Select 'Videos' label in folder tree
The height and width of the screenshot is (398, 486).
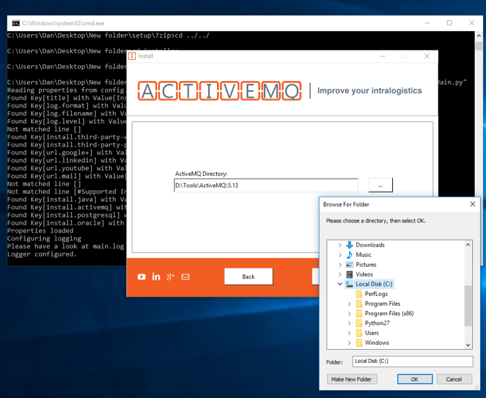coord(364,274)
